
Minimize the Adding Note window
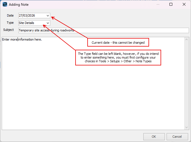coord(158,5)
